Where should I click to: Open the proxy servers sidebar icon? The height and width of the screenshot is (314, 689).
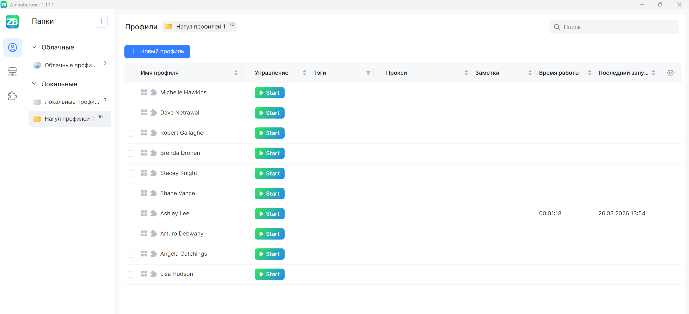(x=12, y=72)
